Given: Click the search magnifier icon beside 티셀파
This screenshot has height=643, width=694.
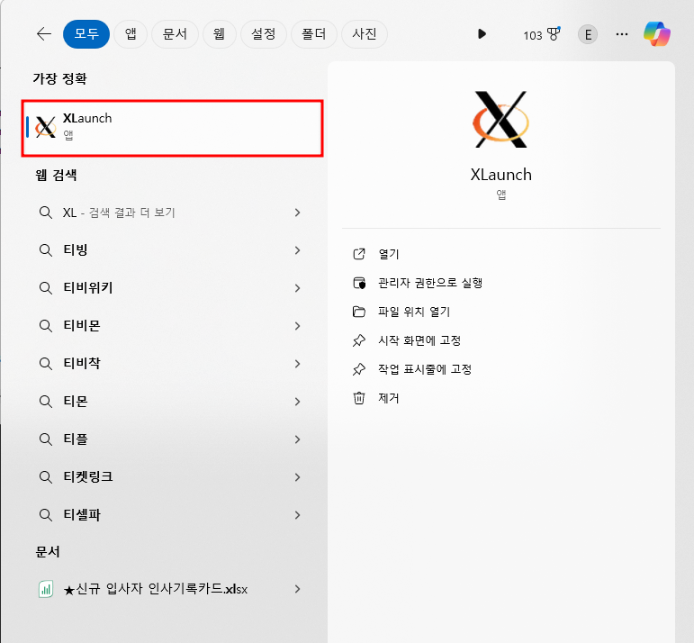Looking at the screenshot, I should pyautogui.click(x=46, y=515).
